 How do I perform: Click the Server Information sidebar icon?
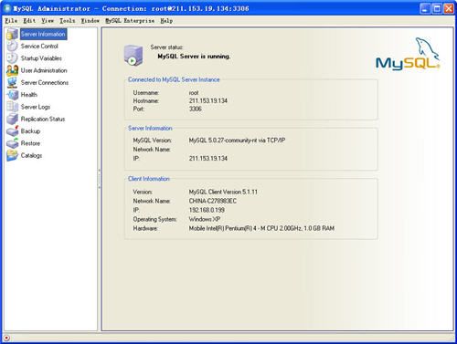[13, 34]
